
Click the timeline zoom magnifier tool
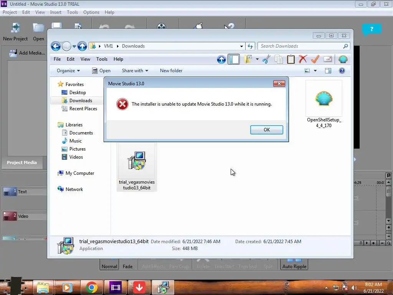click(388, 243)
